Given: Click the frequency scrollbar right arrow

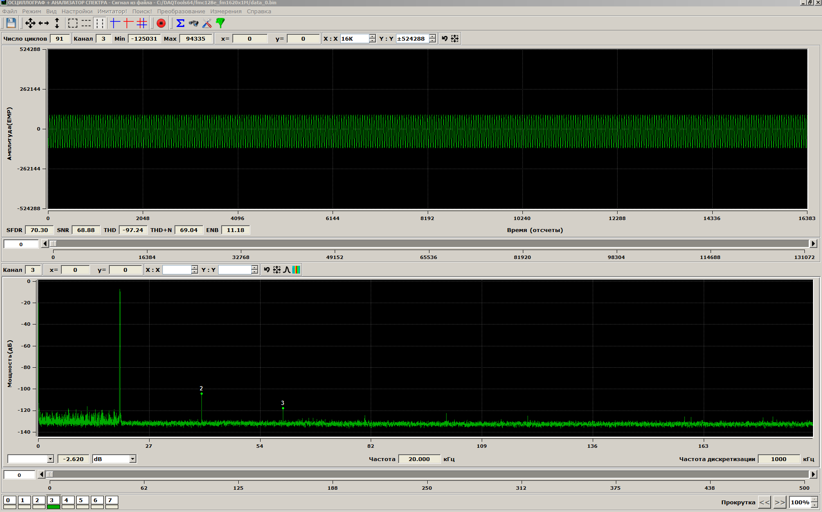Looking at the screenshot, I should pyautogui.click(x=813, y=474).
